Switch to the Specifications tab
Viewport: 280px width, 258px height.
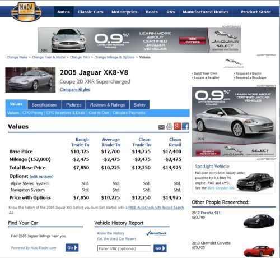coord(44,105)
